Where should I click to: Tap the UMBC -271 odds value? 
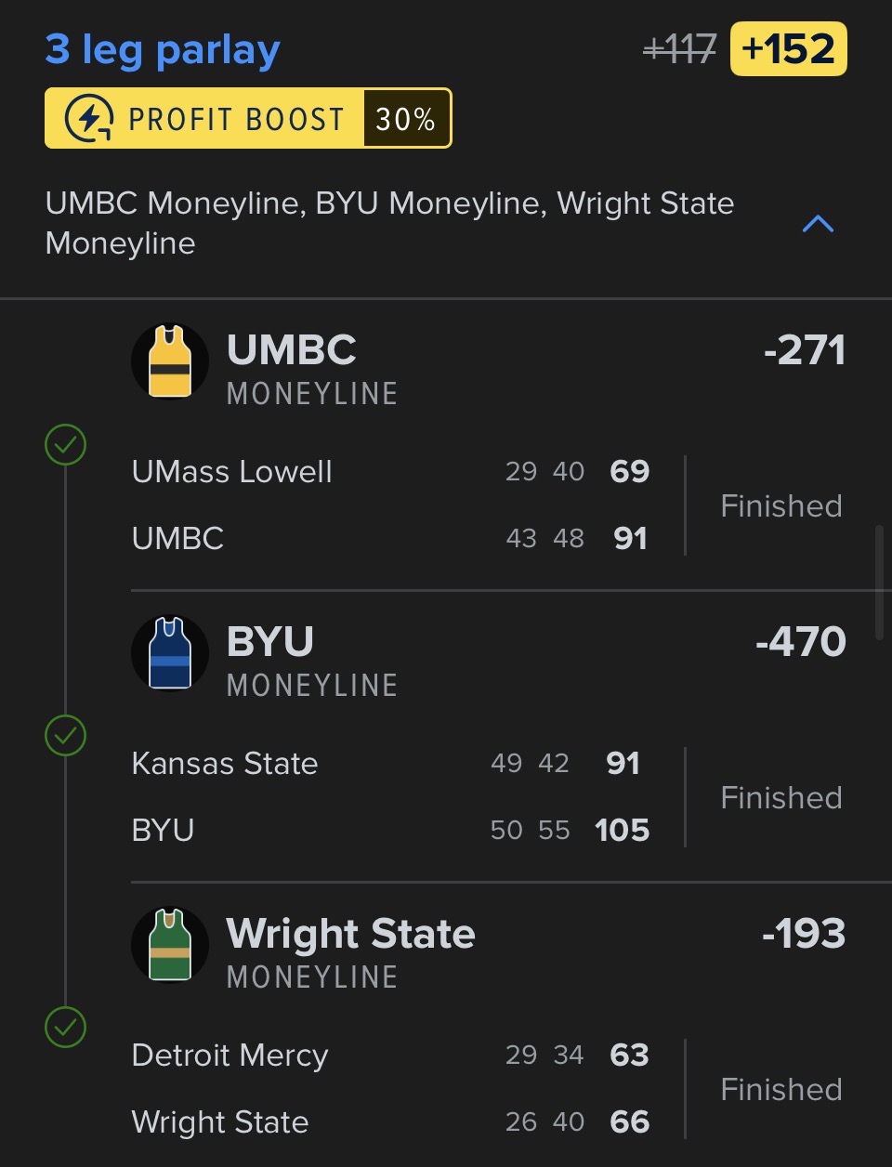pos(804,350)
